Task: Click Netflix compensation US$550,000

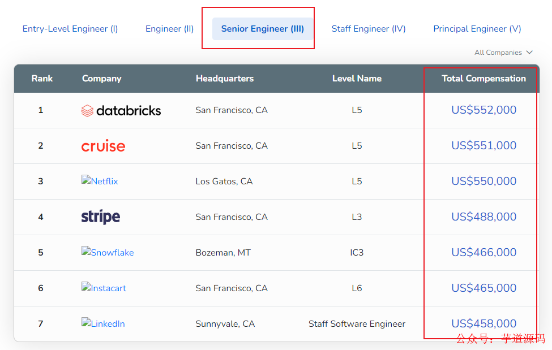Action: coord(483,182)
